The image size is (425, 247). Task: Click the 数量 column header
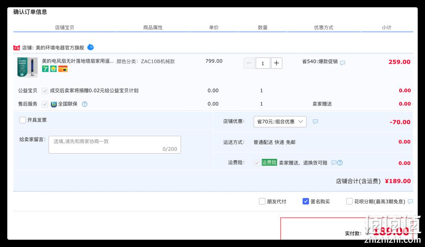point(263,27)
